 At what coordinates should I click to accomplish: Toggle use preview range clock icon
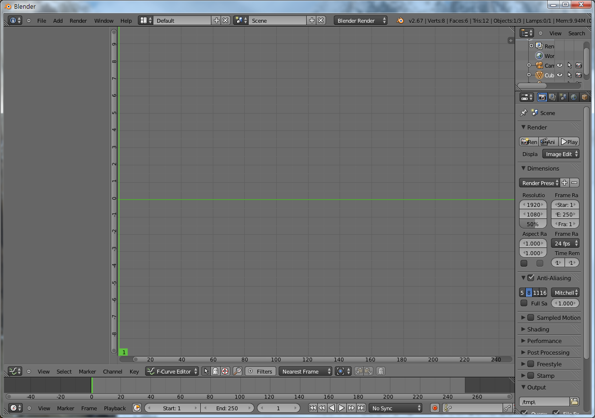(137, 408)
